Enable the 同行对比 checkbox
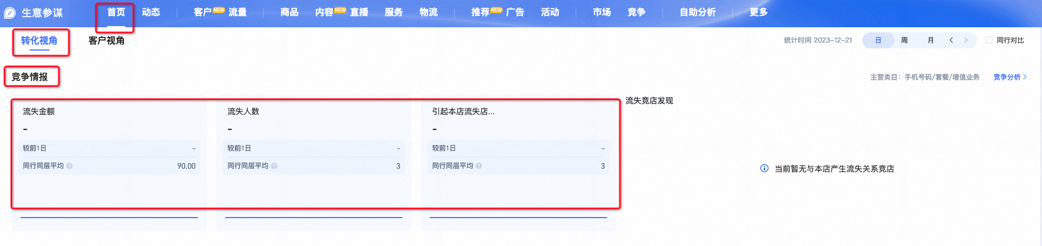The image size is (1042, 246). [990, 40]
